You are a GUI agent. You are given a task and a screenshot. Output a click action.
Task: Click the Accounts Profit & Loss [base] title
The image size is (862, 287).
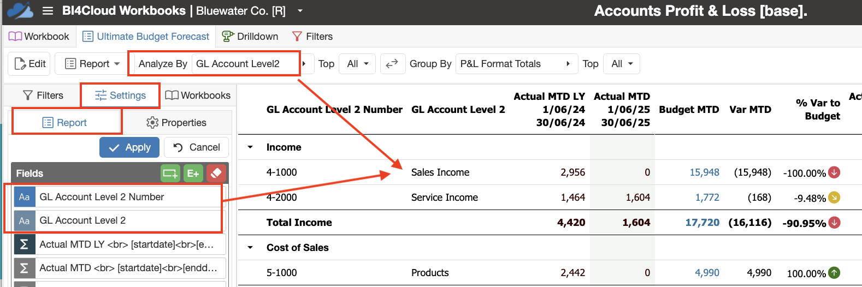701,11
